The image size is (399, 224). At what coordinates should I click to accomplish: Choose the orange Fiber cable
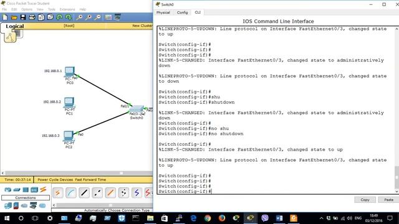coord(110,193)
